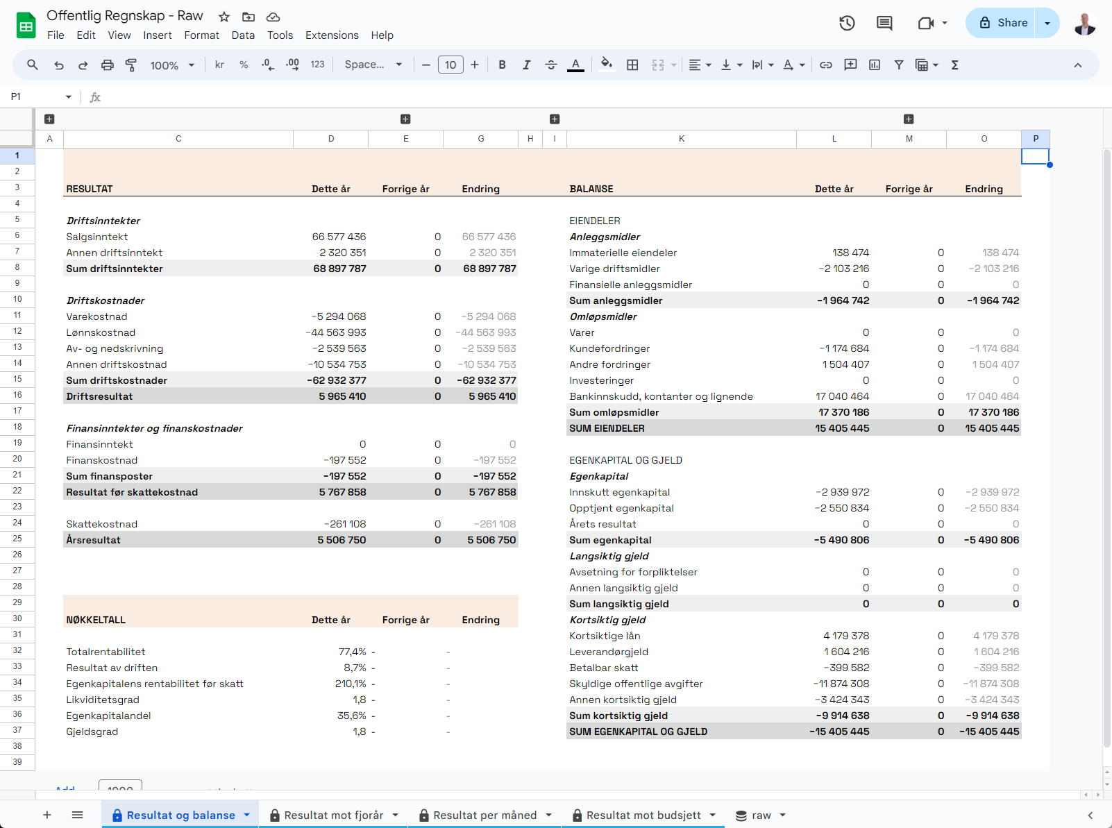Star the document Offentlig Regnskap - Raw
Viewport: 1112px width, 828px height.
[x=224, y=17]
